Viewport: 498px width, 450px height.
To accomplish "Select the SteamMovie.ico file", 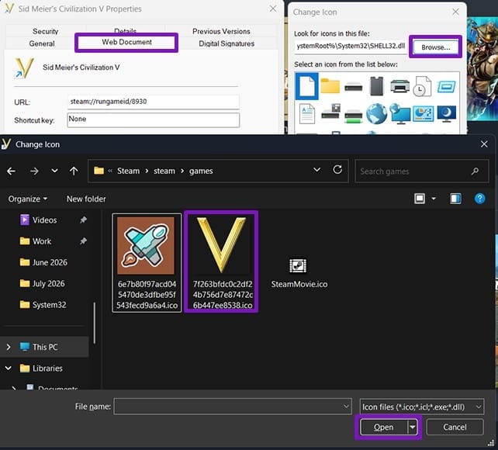I will pyautogui.click(x=299, y=273).
